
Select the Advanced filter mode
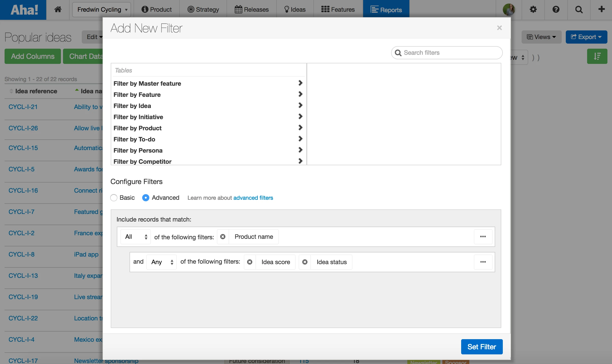[146, 198]
